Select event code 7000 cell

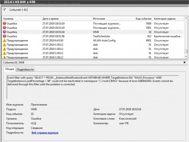149,23
